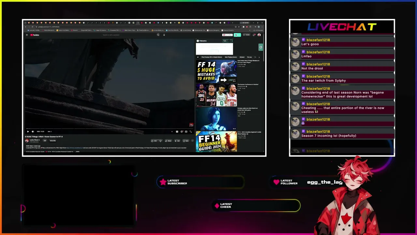Click the 5 HUGE Things video title
Viewport: 417px width, 235px height.
coord(44,137)
